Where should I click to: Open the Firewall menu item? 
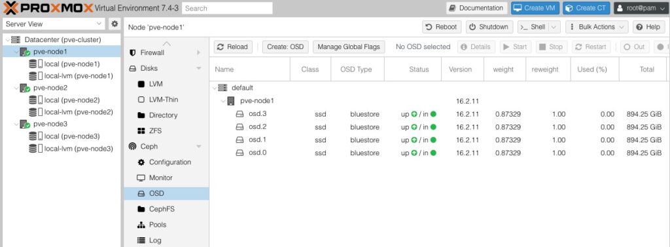click(x=152, y=52)
